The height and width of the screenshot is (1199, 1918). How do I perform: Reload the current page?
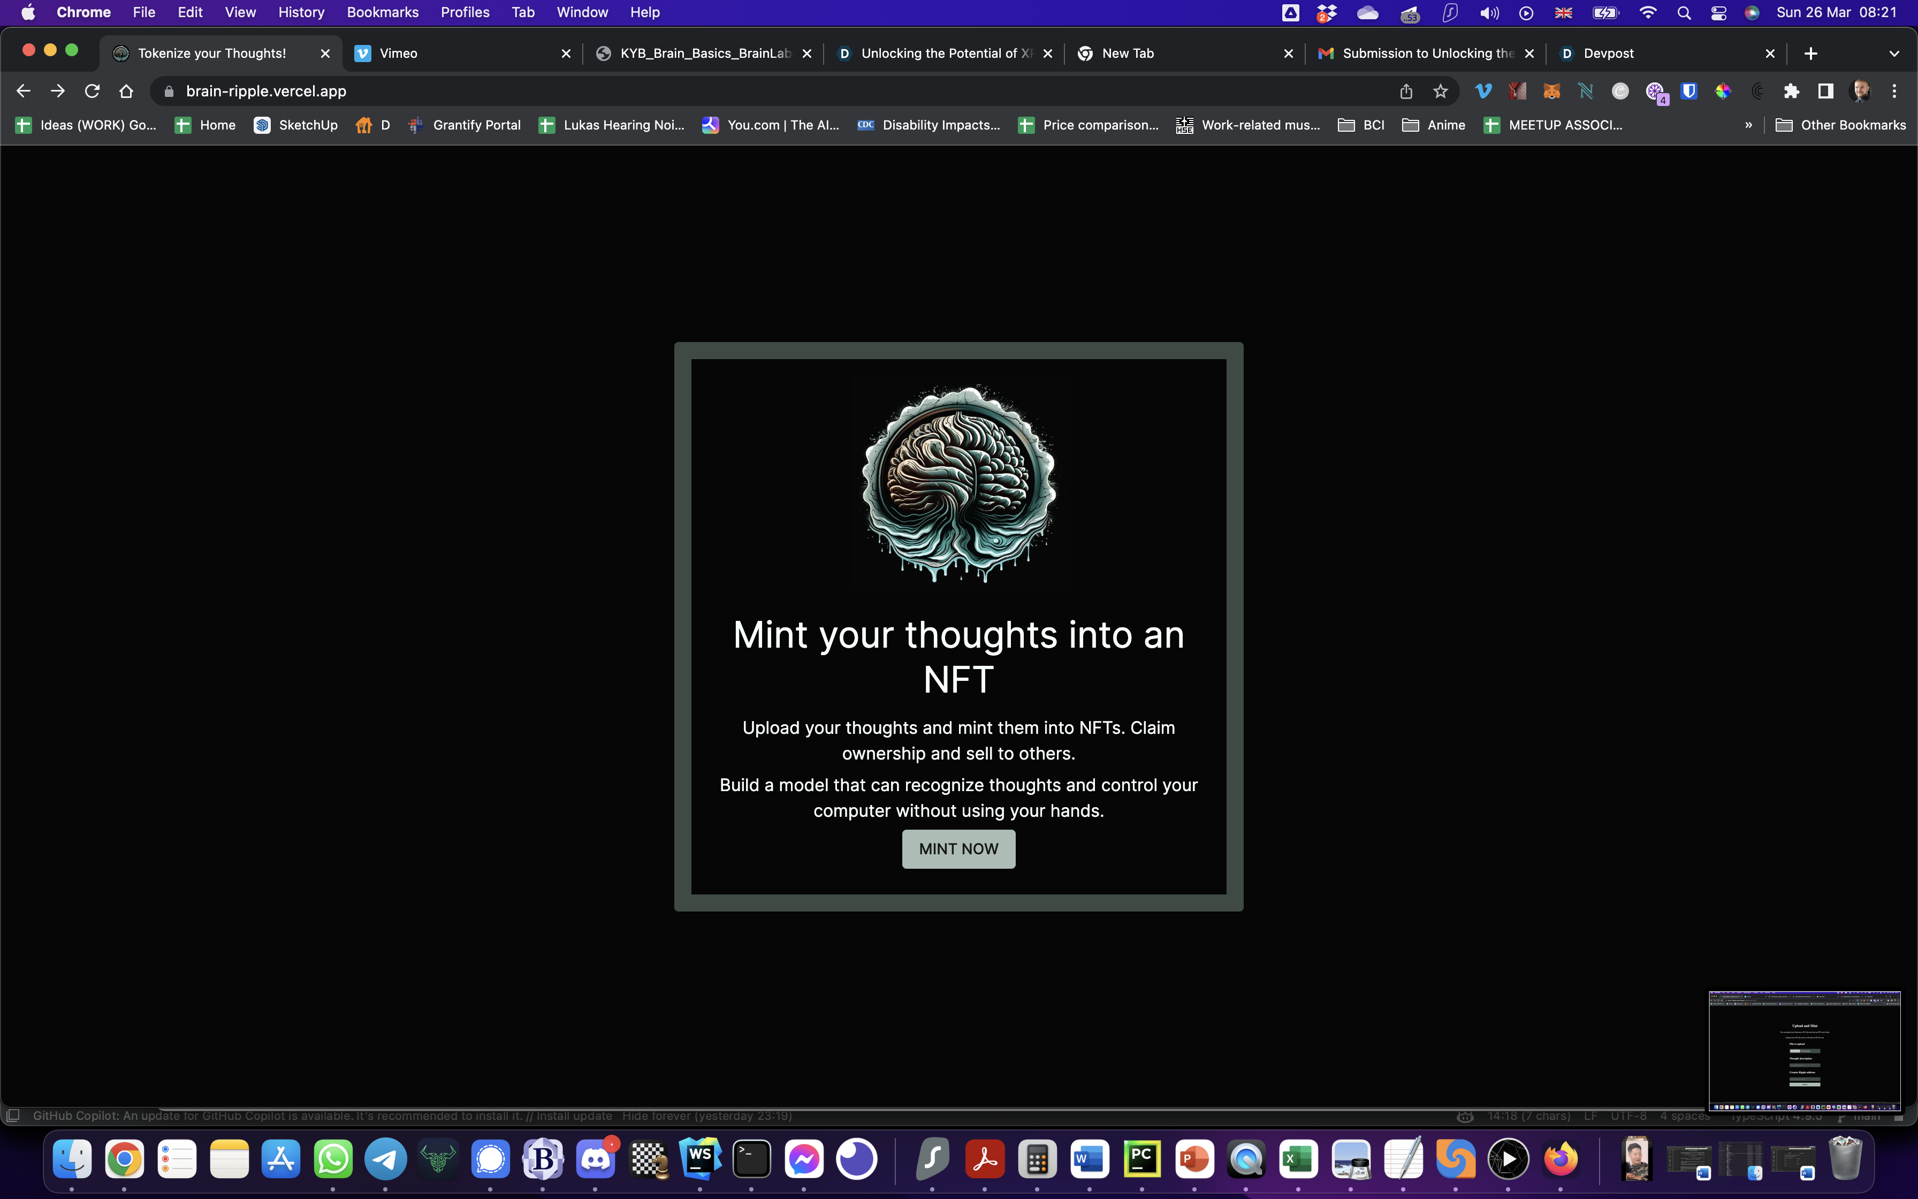(92, 91)
